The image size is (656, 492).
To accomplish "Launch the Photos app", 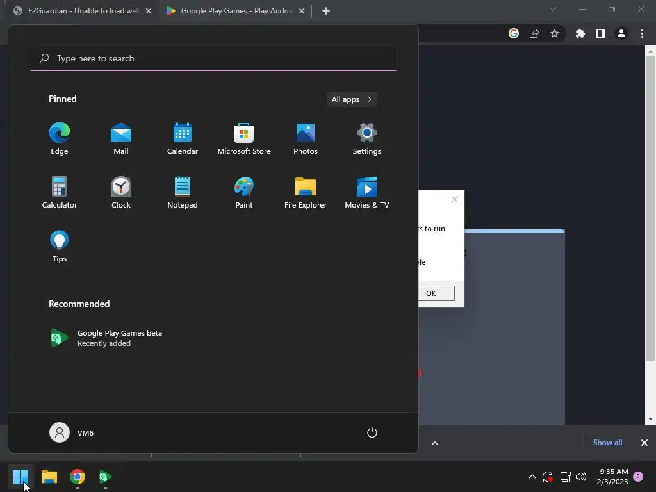I will click(306, 139).
